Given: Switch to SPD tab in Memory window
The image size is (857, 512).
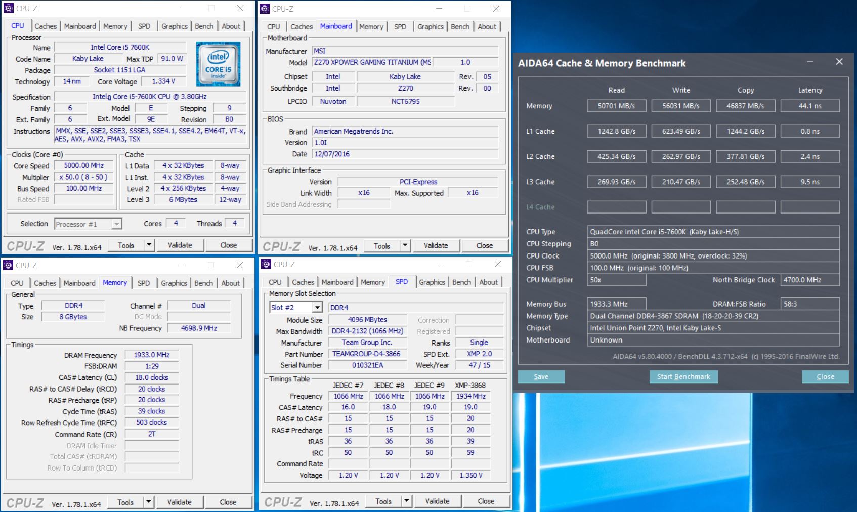Looking at the screenshot, I should tap(144, 283).
